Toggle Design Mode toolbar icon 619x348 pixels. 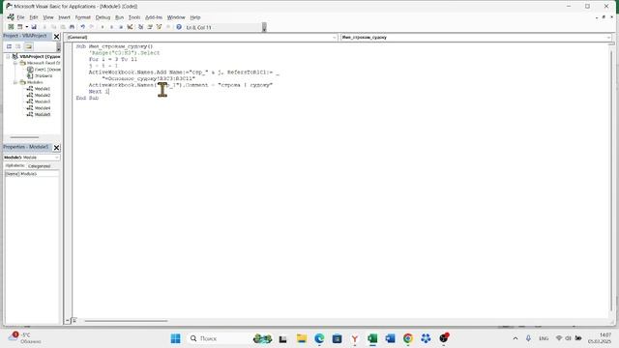(130, 27)
